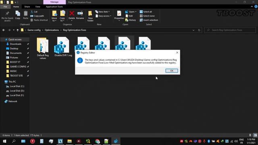Expand the address bar history dropdown
Screen dimensions: 258x145
coord(193,30)
